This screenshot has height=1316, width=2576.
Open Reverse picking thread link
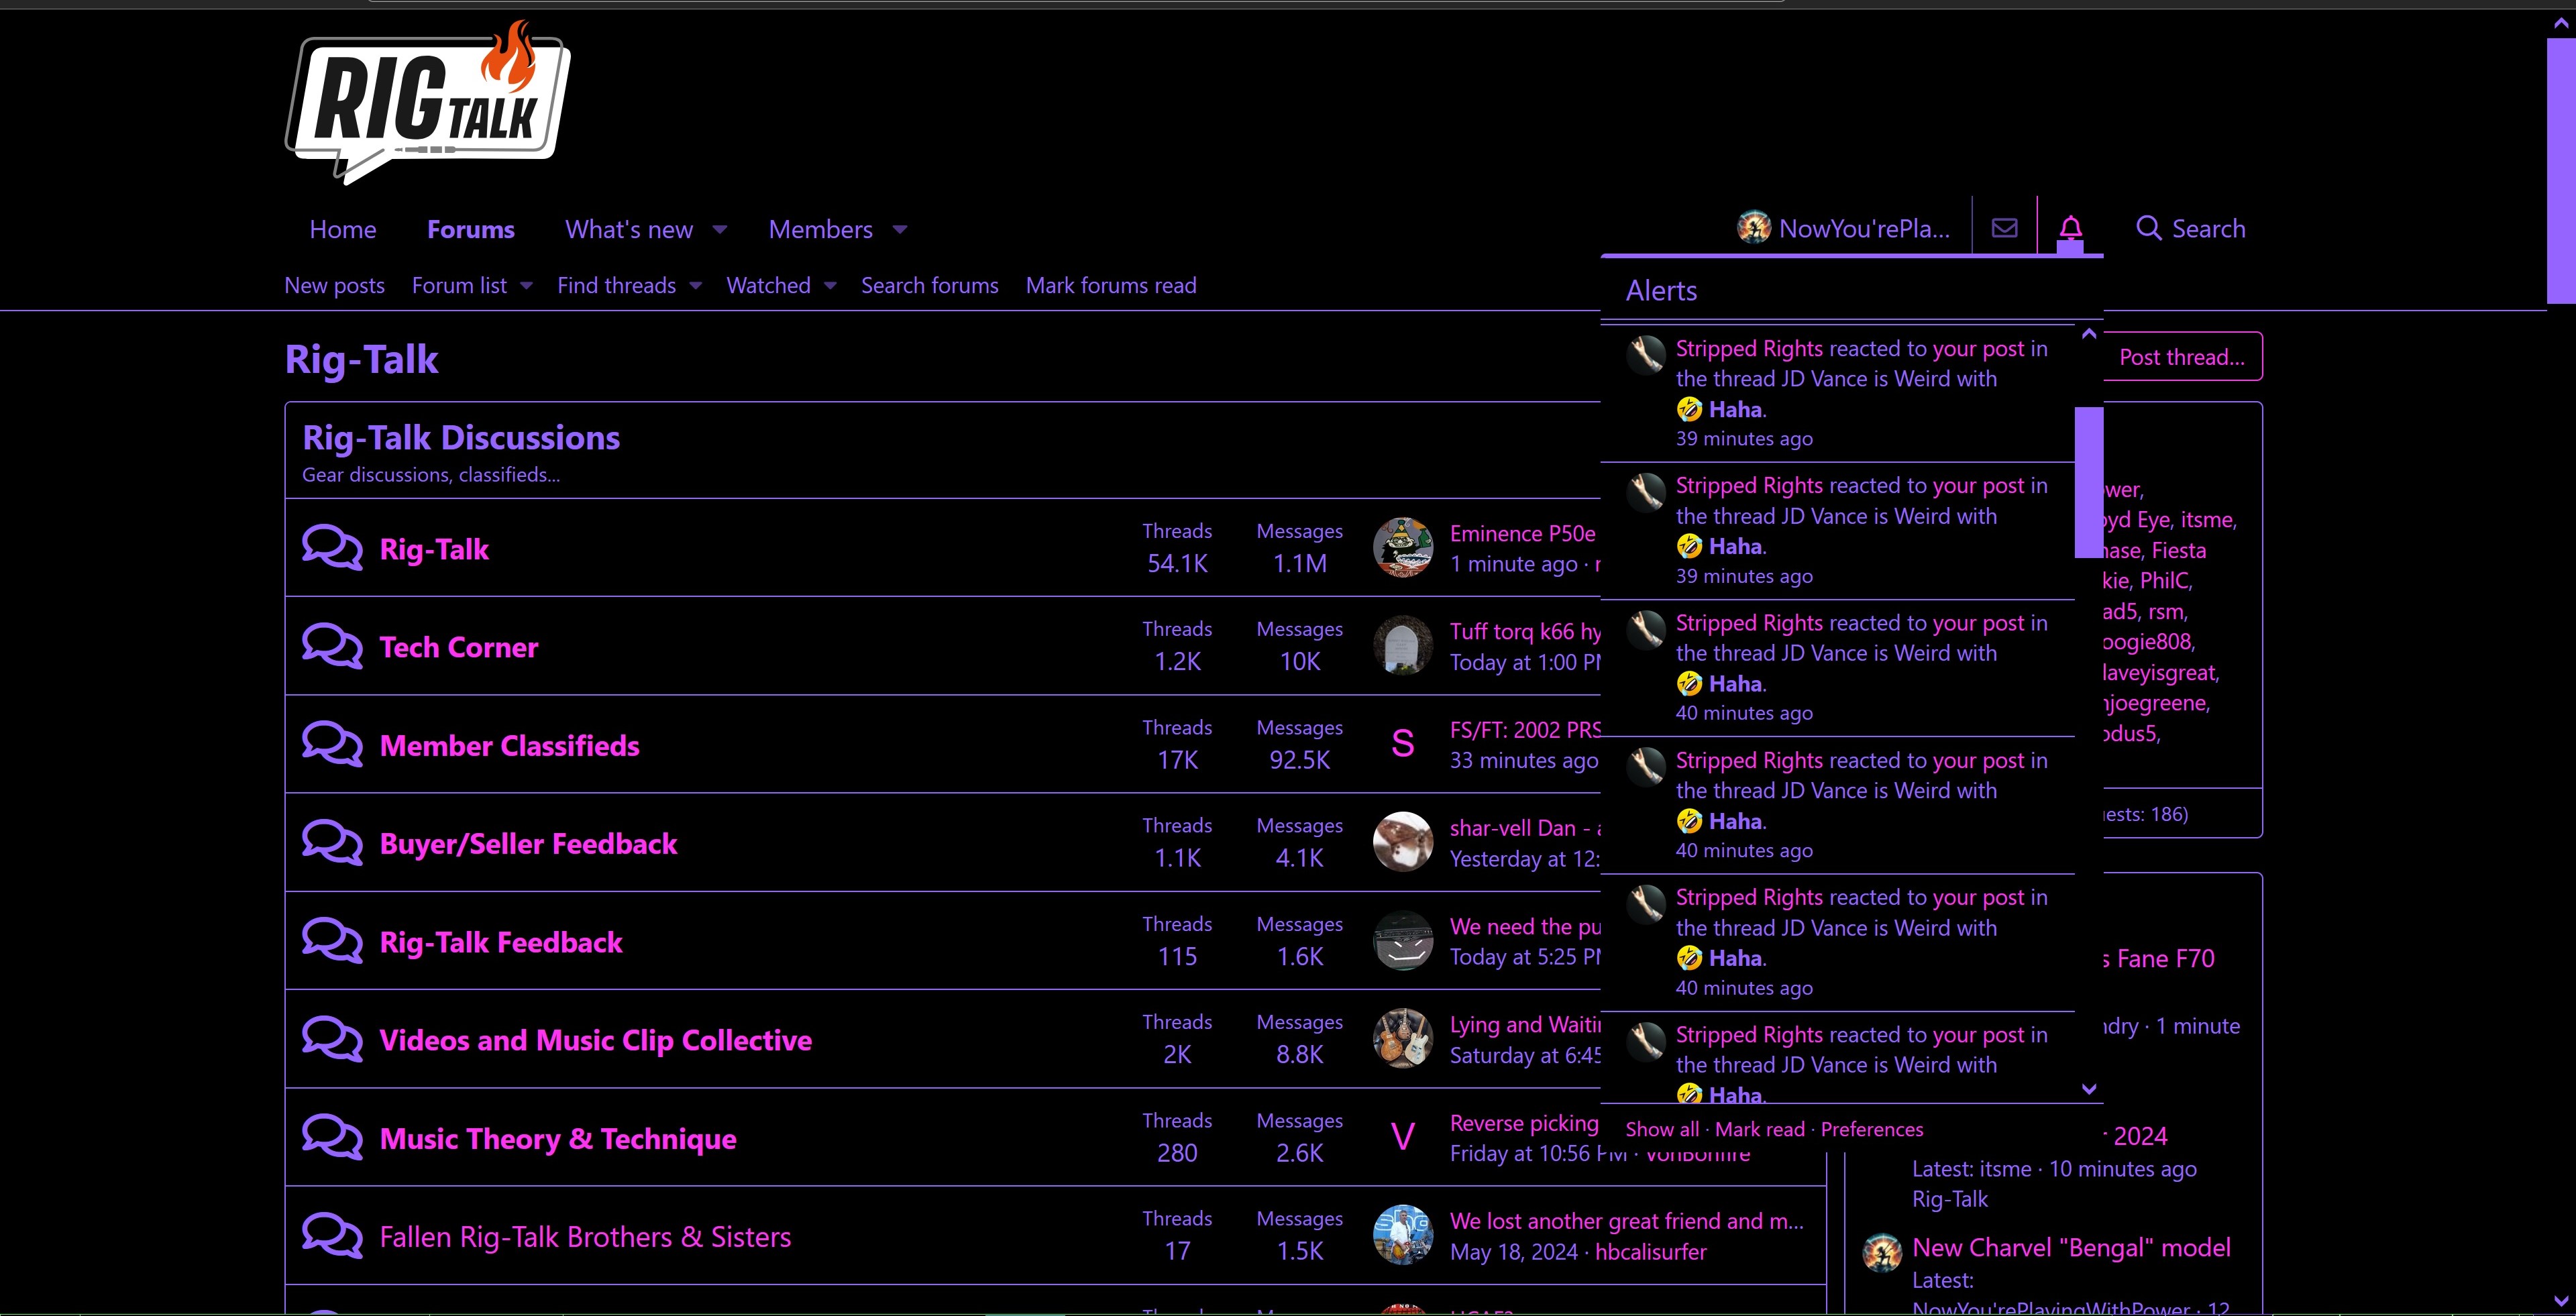[x=1524, y=1123]
